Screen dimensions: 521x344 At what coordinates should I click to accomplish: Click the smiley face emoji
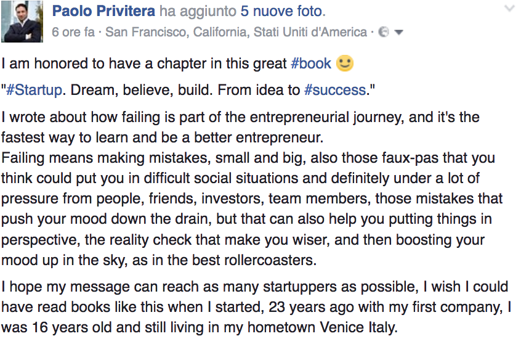pyautogui.click(x=345, y=63)
